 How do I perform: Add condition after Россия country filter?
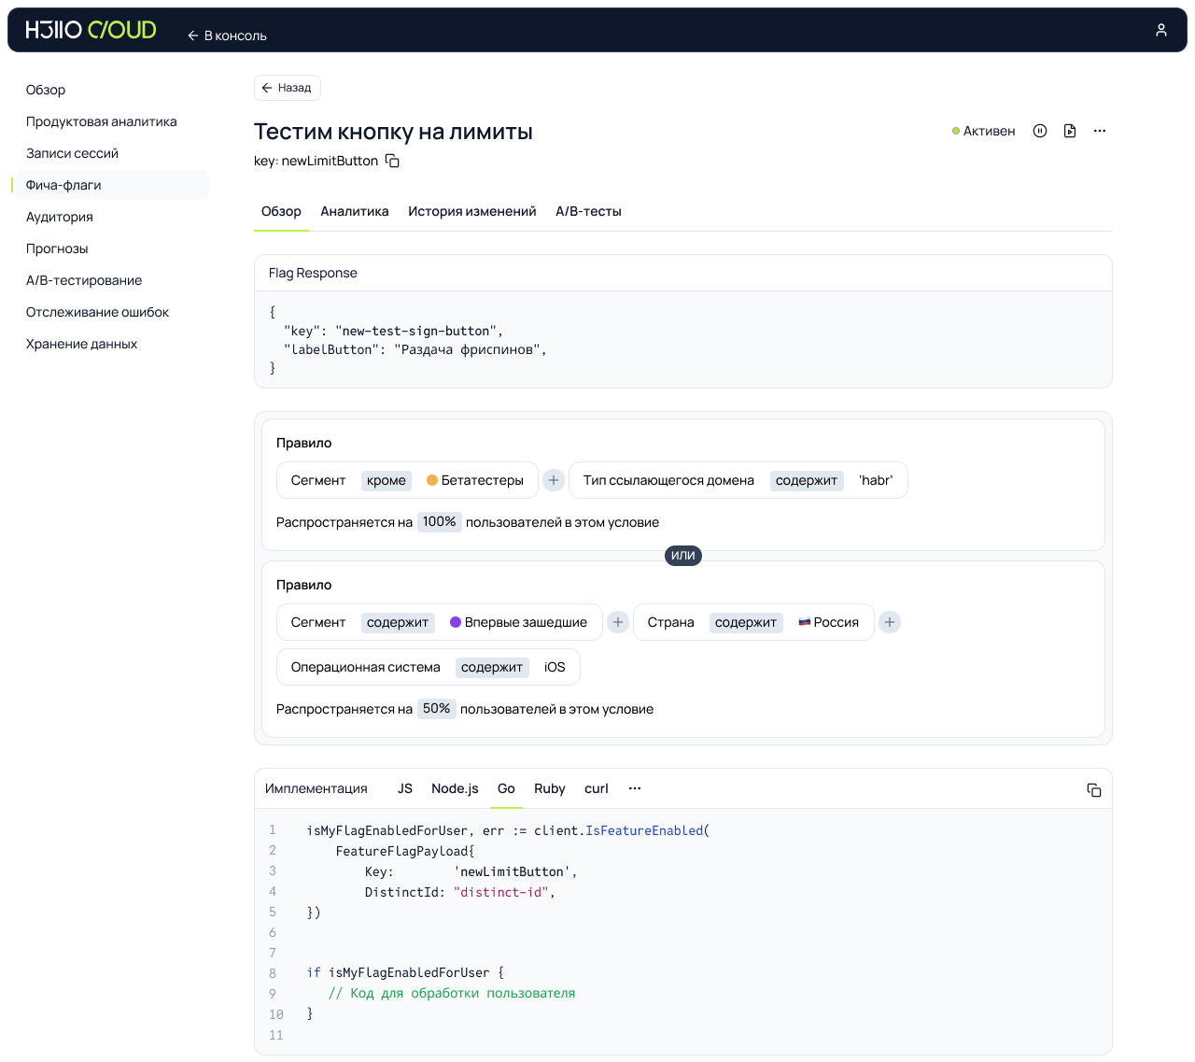coord(890,622)
